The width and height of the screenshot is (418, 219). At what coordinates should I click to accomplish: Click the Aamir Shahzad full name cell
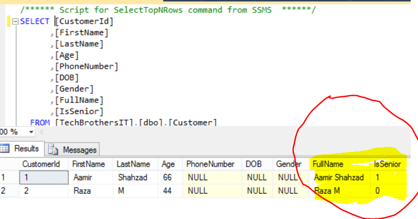click(340, 177)
